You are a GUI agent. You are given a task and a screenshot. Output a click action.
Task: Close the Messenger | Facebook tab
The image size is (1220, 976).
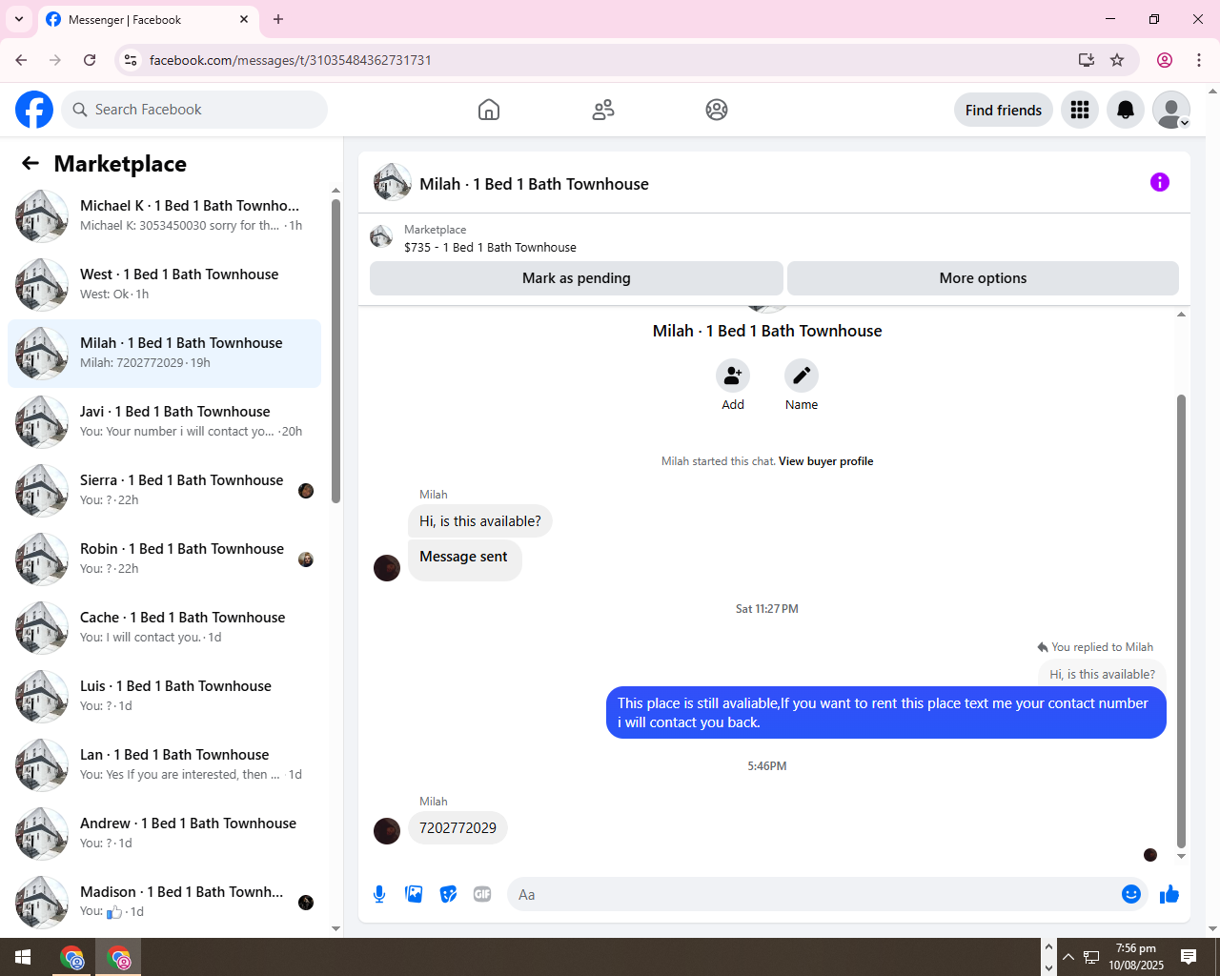(x=244, y=19)
